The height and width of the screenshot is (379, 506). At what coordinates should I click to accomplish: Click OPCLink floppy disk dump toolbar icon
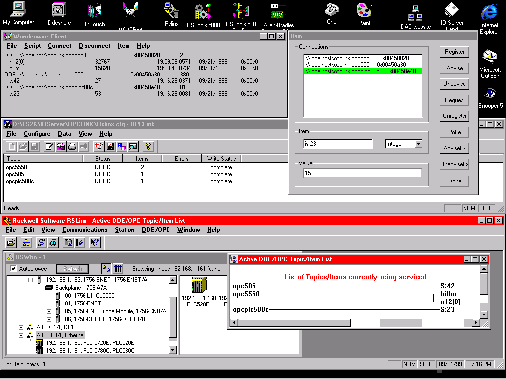coord(110,146)
